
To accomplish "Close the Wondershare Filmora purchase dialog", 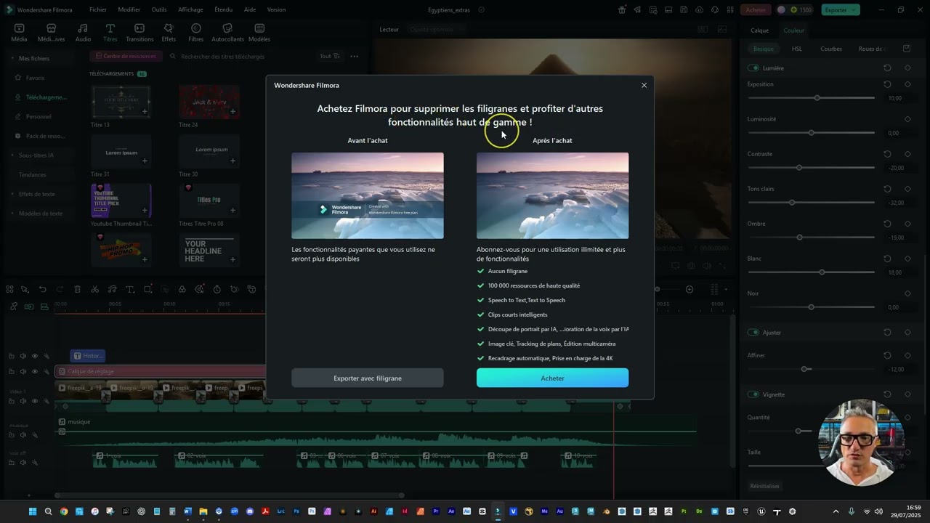I will tap(644, 85).
